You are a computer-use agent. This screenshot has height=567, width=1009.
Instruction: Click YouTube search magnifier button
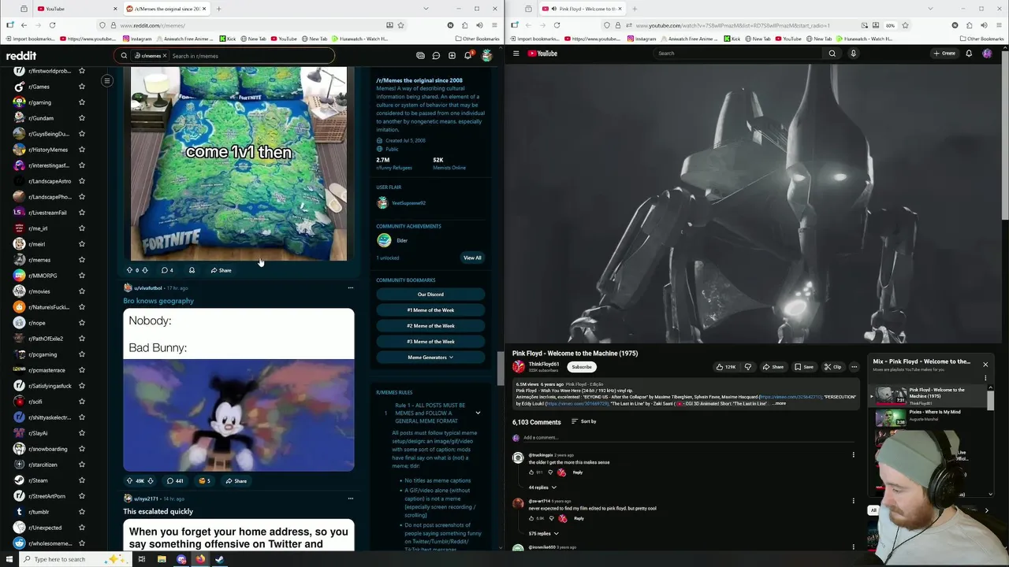[x=832, y=54]
